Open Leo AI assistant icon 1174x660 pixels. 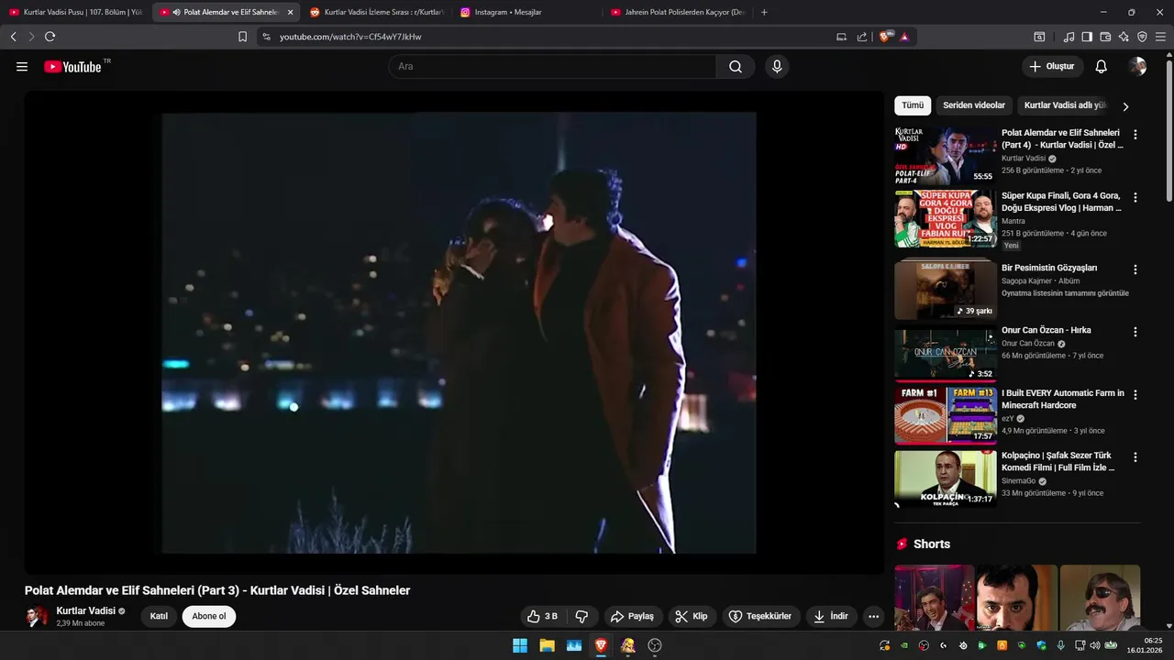tap(1124, 37)
